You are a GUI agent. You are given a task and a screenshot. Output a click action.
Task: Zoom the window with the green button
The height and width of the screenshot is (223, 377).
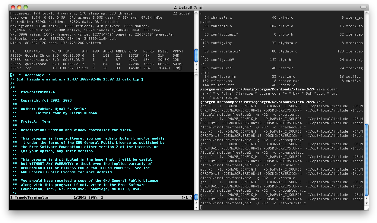point(25,7)
